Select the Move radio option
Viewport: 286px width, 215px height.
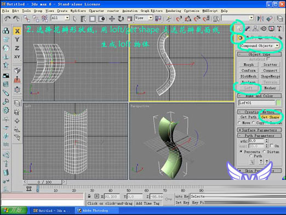pos(239,123)
